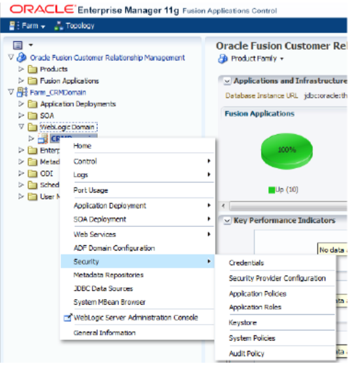Screen dimensions: 353x366
Task: Click the Farm_CRMDomain farm icon
Action: point(22,92)
